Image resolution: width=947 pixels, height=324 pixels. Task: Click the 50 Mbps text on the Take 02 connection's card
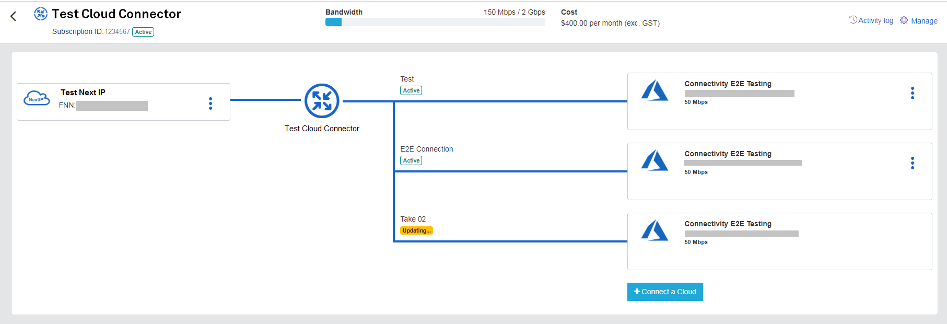[x=696, y=242]
